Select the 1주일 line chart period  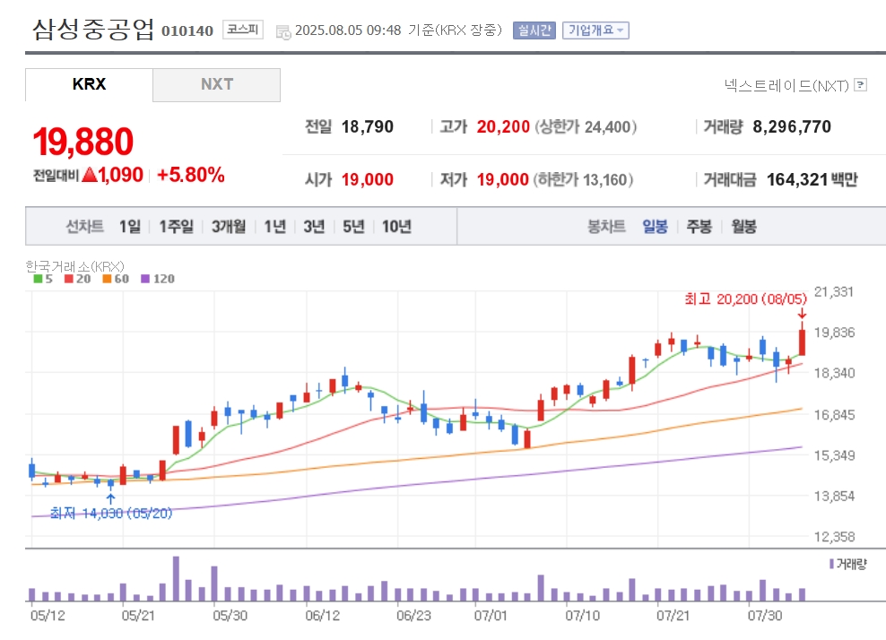point(177,227)
